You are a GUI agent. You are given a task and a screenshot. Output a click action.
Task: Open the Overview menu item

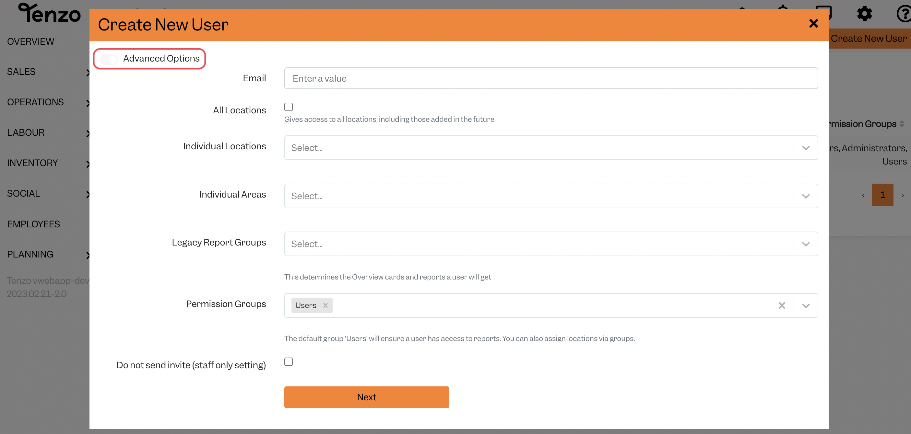click(30, 41)
